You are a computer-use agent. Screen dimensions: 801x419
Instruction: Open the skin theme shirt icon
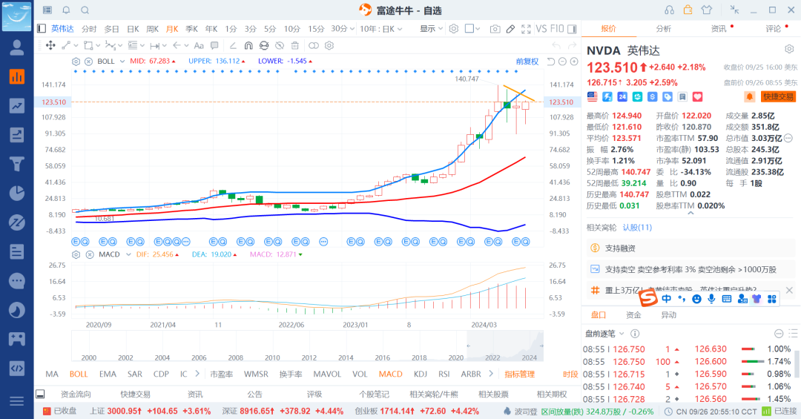coord(707,10)
